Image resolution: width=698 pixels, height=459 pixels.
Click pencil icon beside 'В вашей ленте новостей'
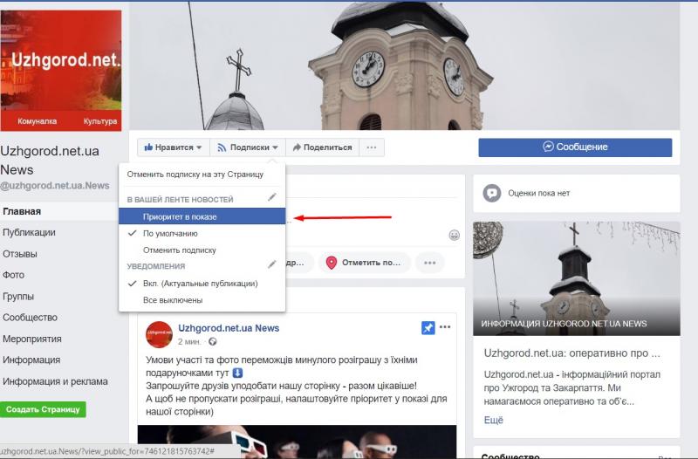tap(272, 198)
